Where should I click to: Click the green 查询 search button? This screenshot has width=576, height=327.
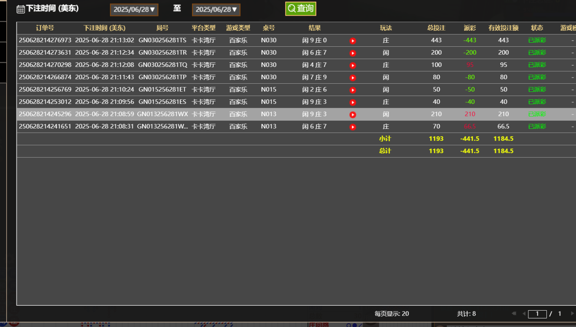(301, 9)
